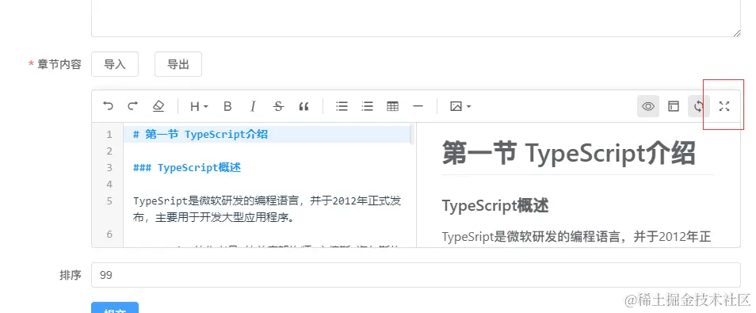Click line number 3 in the gutter
This screenshot has width=756, height=313.
[x=109, y=168]
